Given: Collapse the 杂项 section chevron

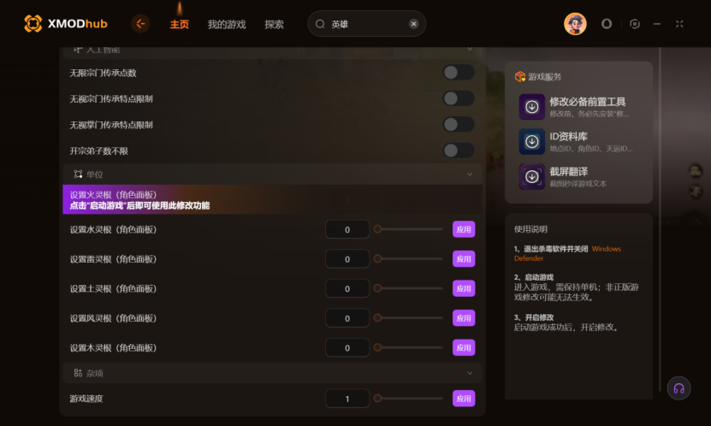Looking at the screenshot, I should [470, 373].
